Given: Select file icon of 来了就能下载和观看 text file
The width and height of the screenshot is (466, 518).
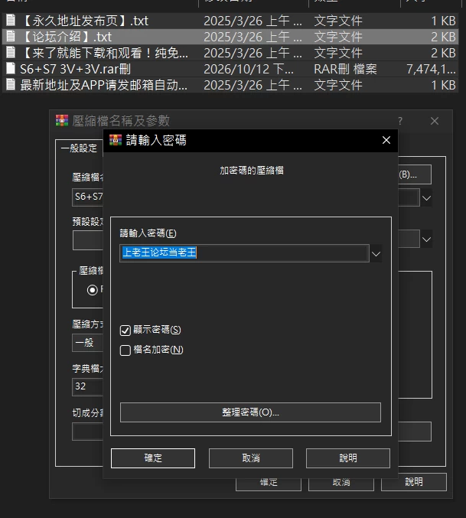Looking at the screenshot, I should (11, 52).
